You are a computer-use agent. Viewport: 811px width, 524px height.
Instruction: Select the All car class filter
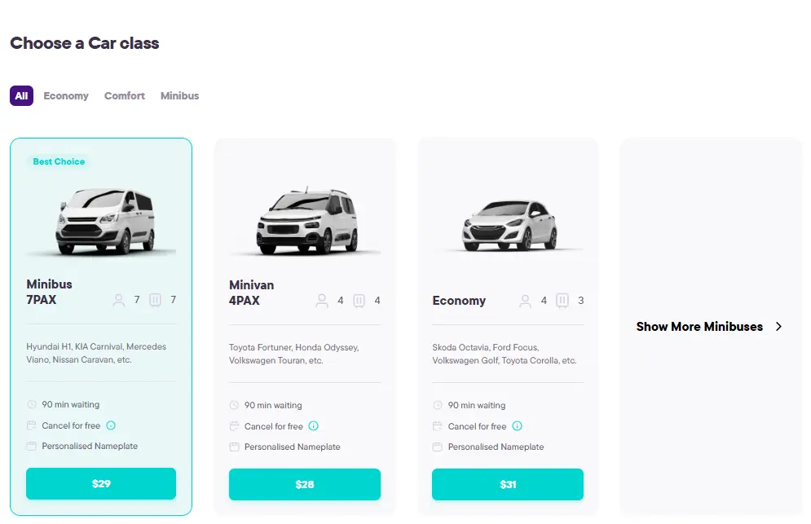point(21,95)
